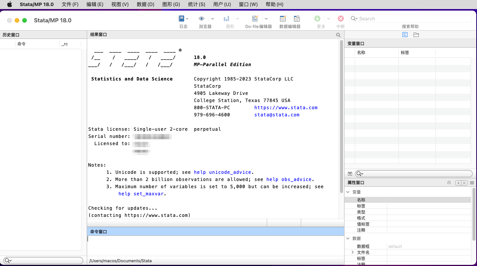Open Do-file 编辑器 dropdown arrow
This screenshot has height=266, width=477.
266,19
